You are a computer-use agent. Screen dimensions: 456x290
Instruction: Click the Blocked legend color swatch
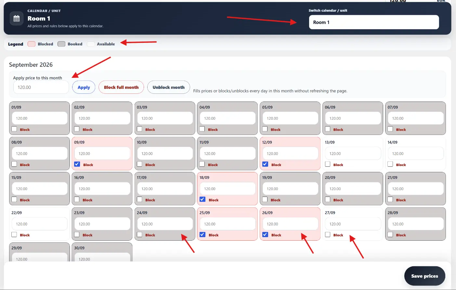point(32,44)
